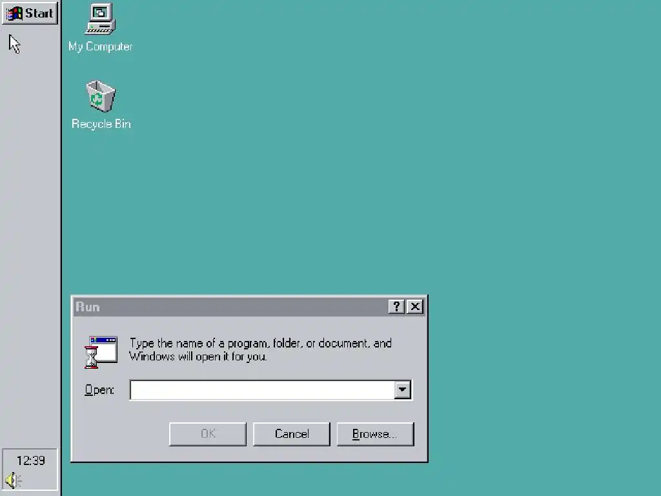Click into the Open text field
661x496 pixels.
pos(262,389)
